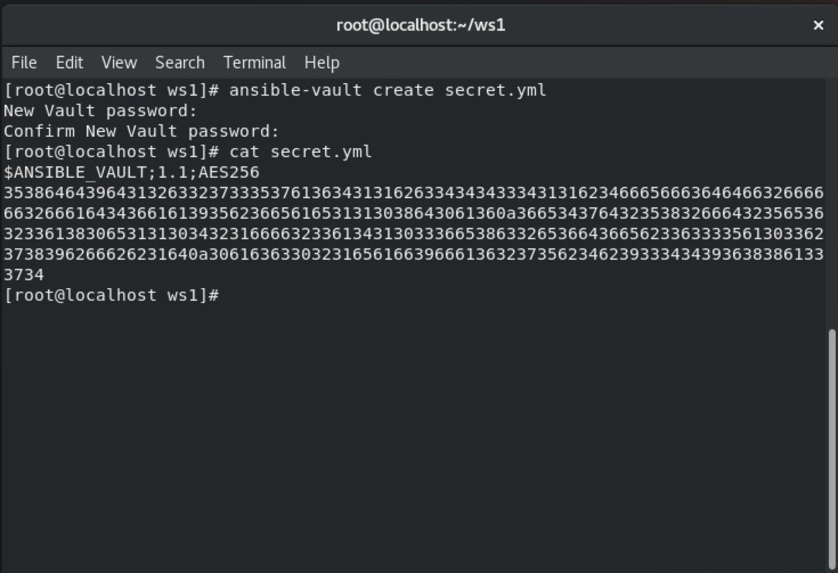Screen dimensions: 838x573
Task: Click the root@localhost:~/ws1 title bar
Action: pos(420,25)
